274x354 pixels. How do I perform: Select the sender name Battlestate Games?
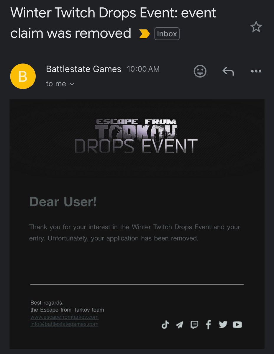[x=83, y=69]
